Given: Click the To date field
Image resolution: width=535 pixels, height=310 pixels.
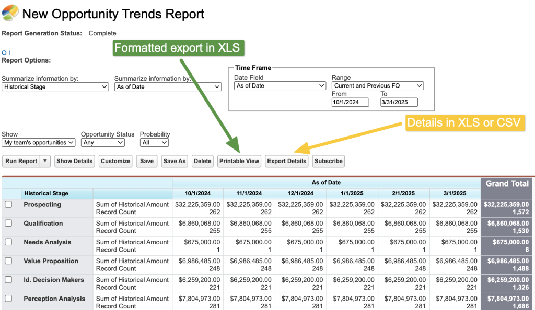Looking at the screenshot, I should click(x=399, y=102).
